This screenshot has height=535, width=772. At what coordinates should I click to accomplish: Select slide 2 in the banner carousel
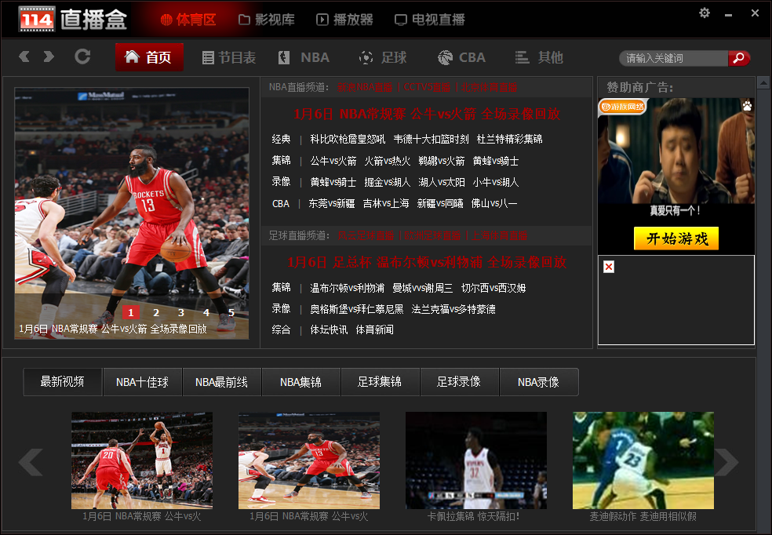point(156,312)
